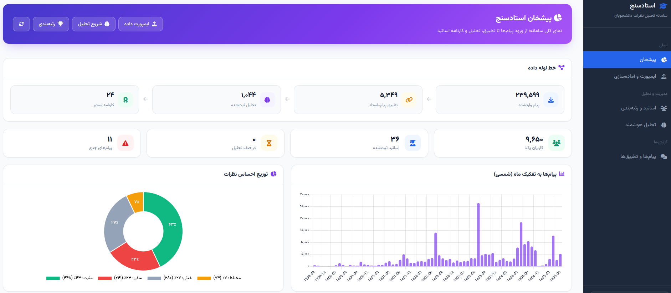Click ایمپورت داده import button

(x=140, y=24)
